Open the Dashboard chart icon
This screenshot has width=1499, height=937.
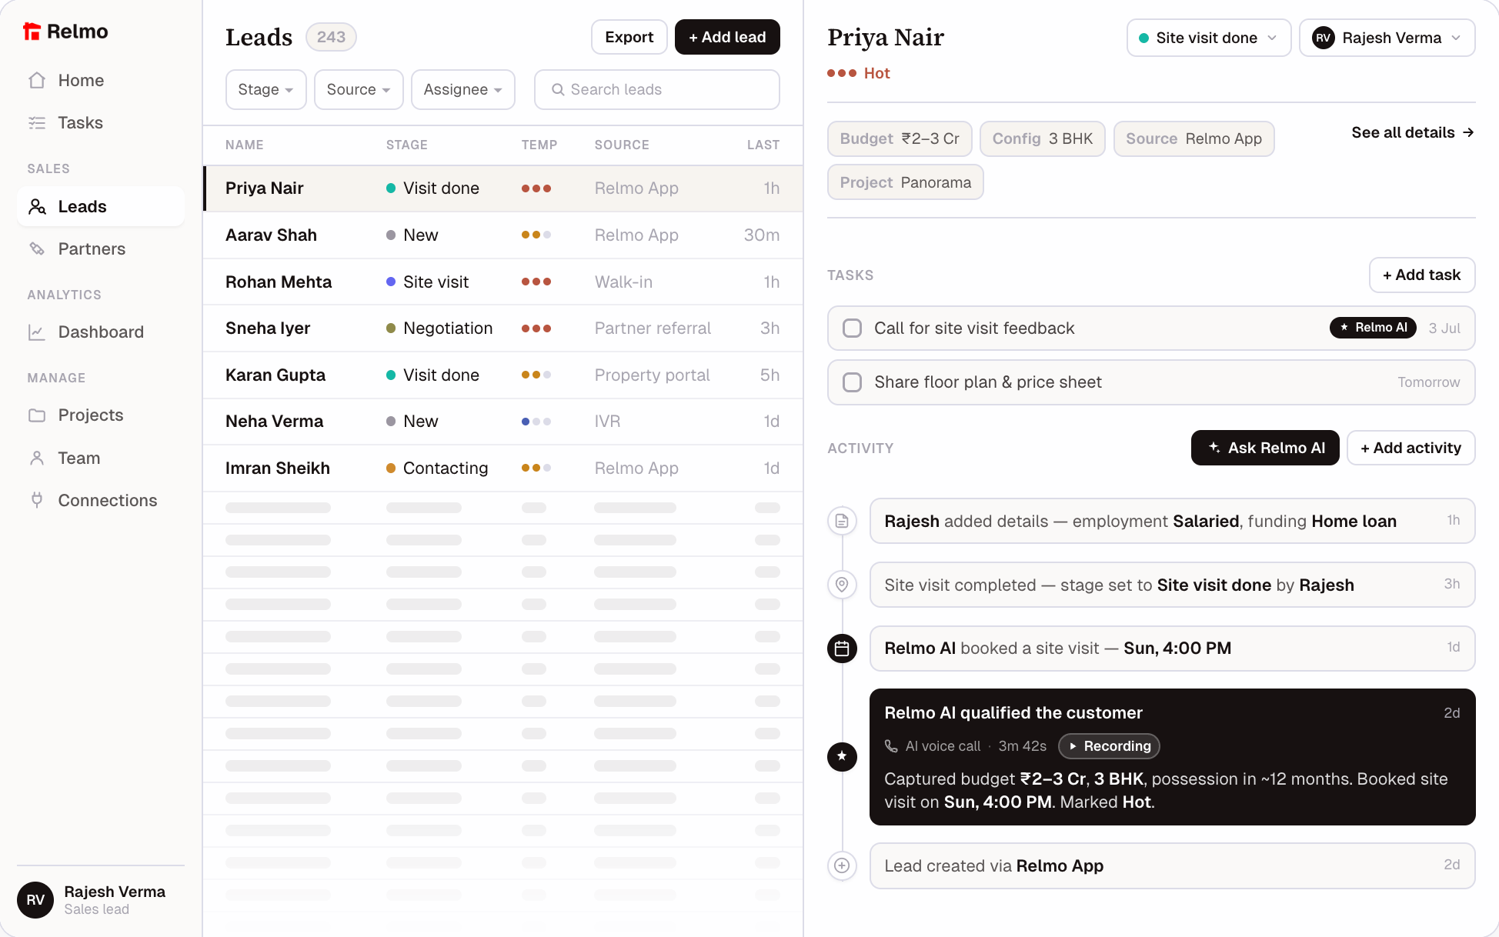click(37, 332)
